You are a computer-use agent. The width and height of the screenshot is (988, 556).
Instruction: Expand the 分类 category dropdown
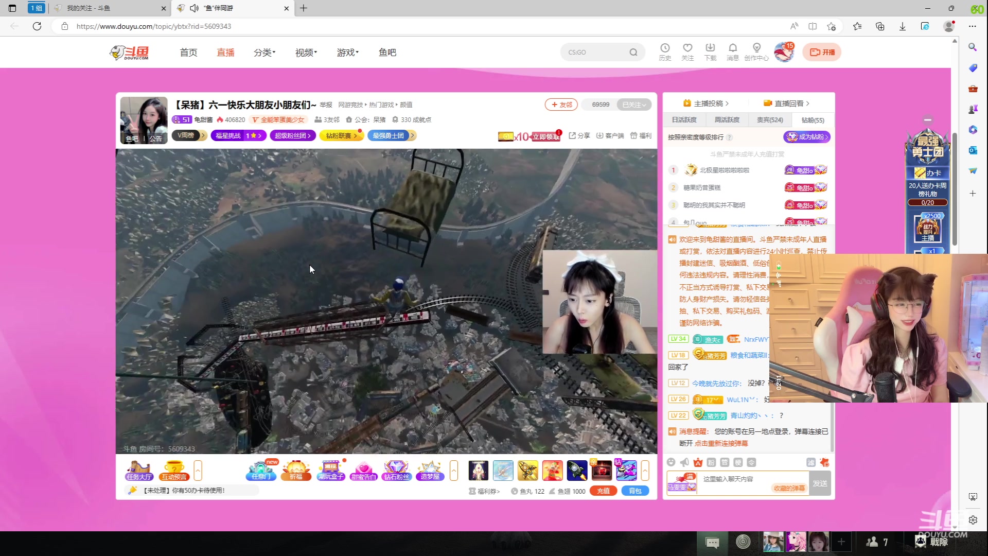264,52
